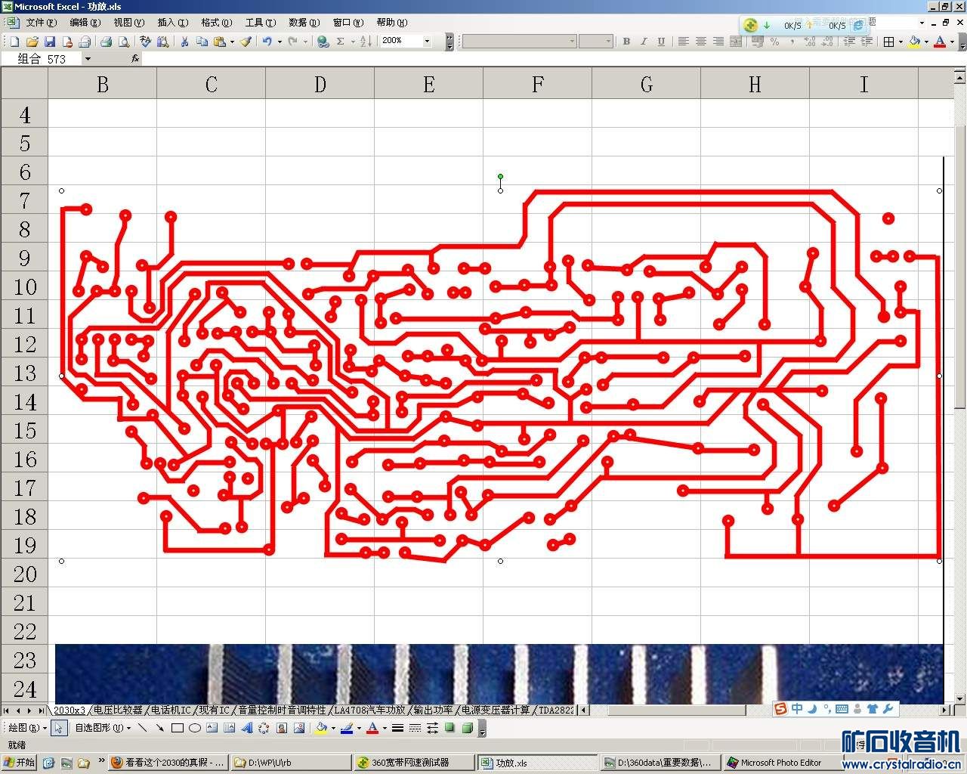Click the formatting toolbar font color A
The image size is (967, 774).
[940, 42]
